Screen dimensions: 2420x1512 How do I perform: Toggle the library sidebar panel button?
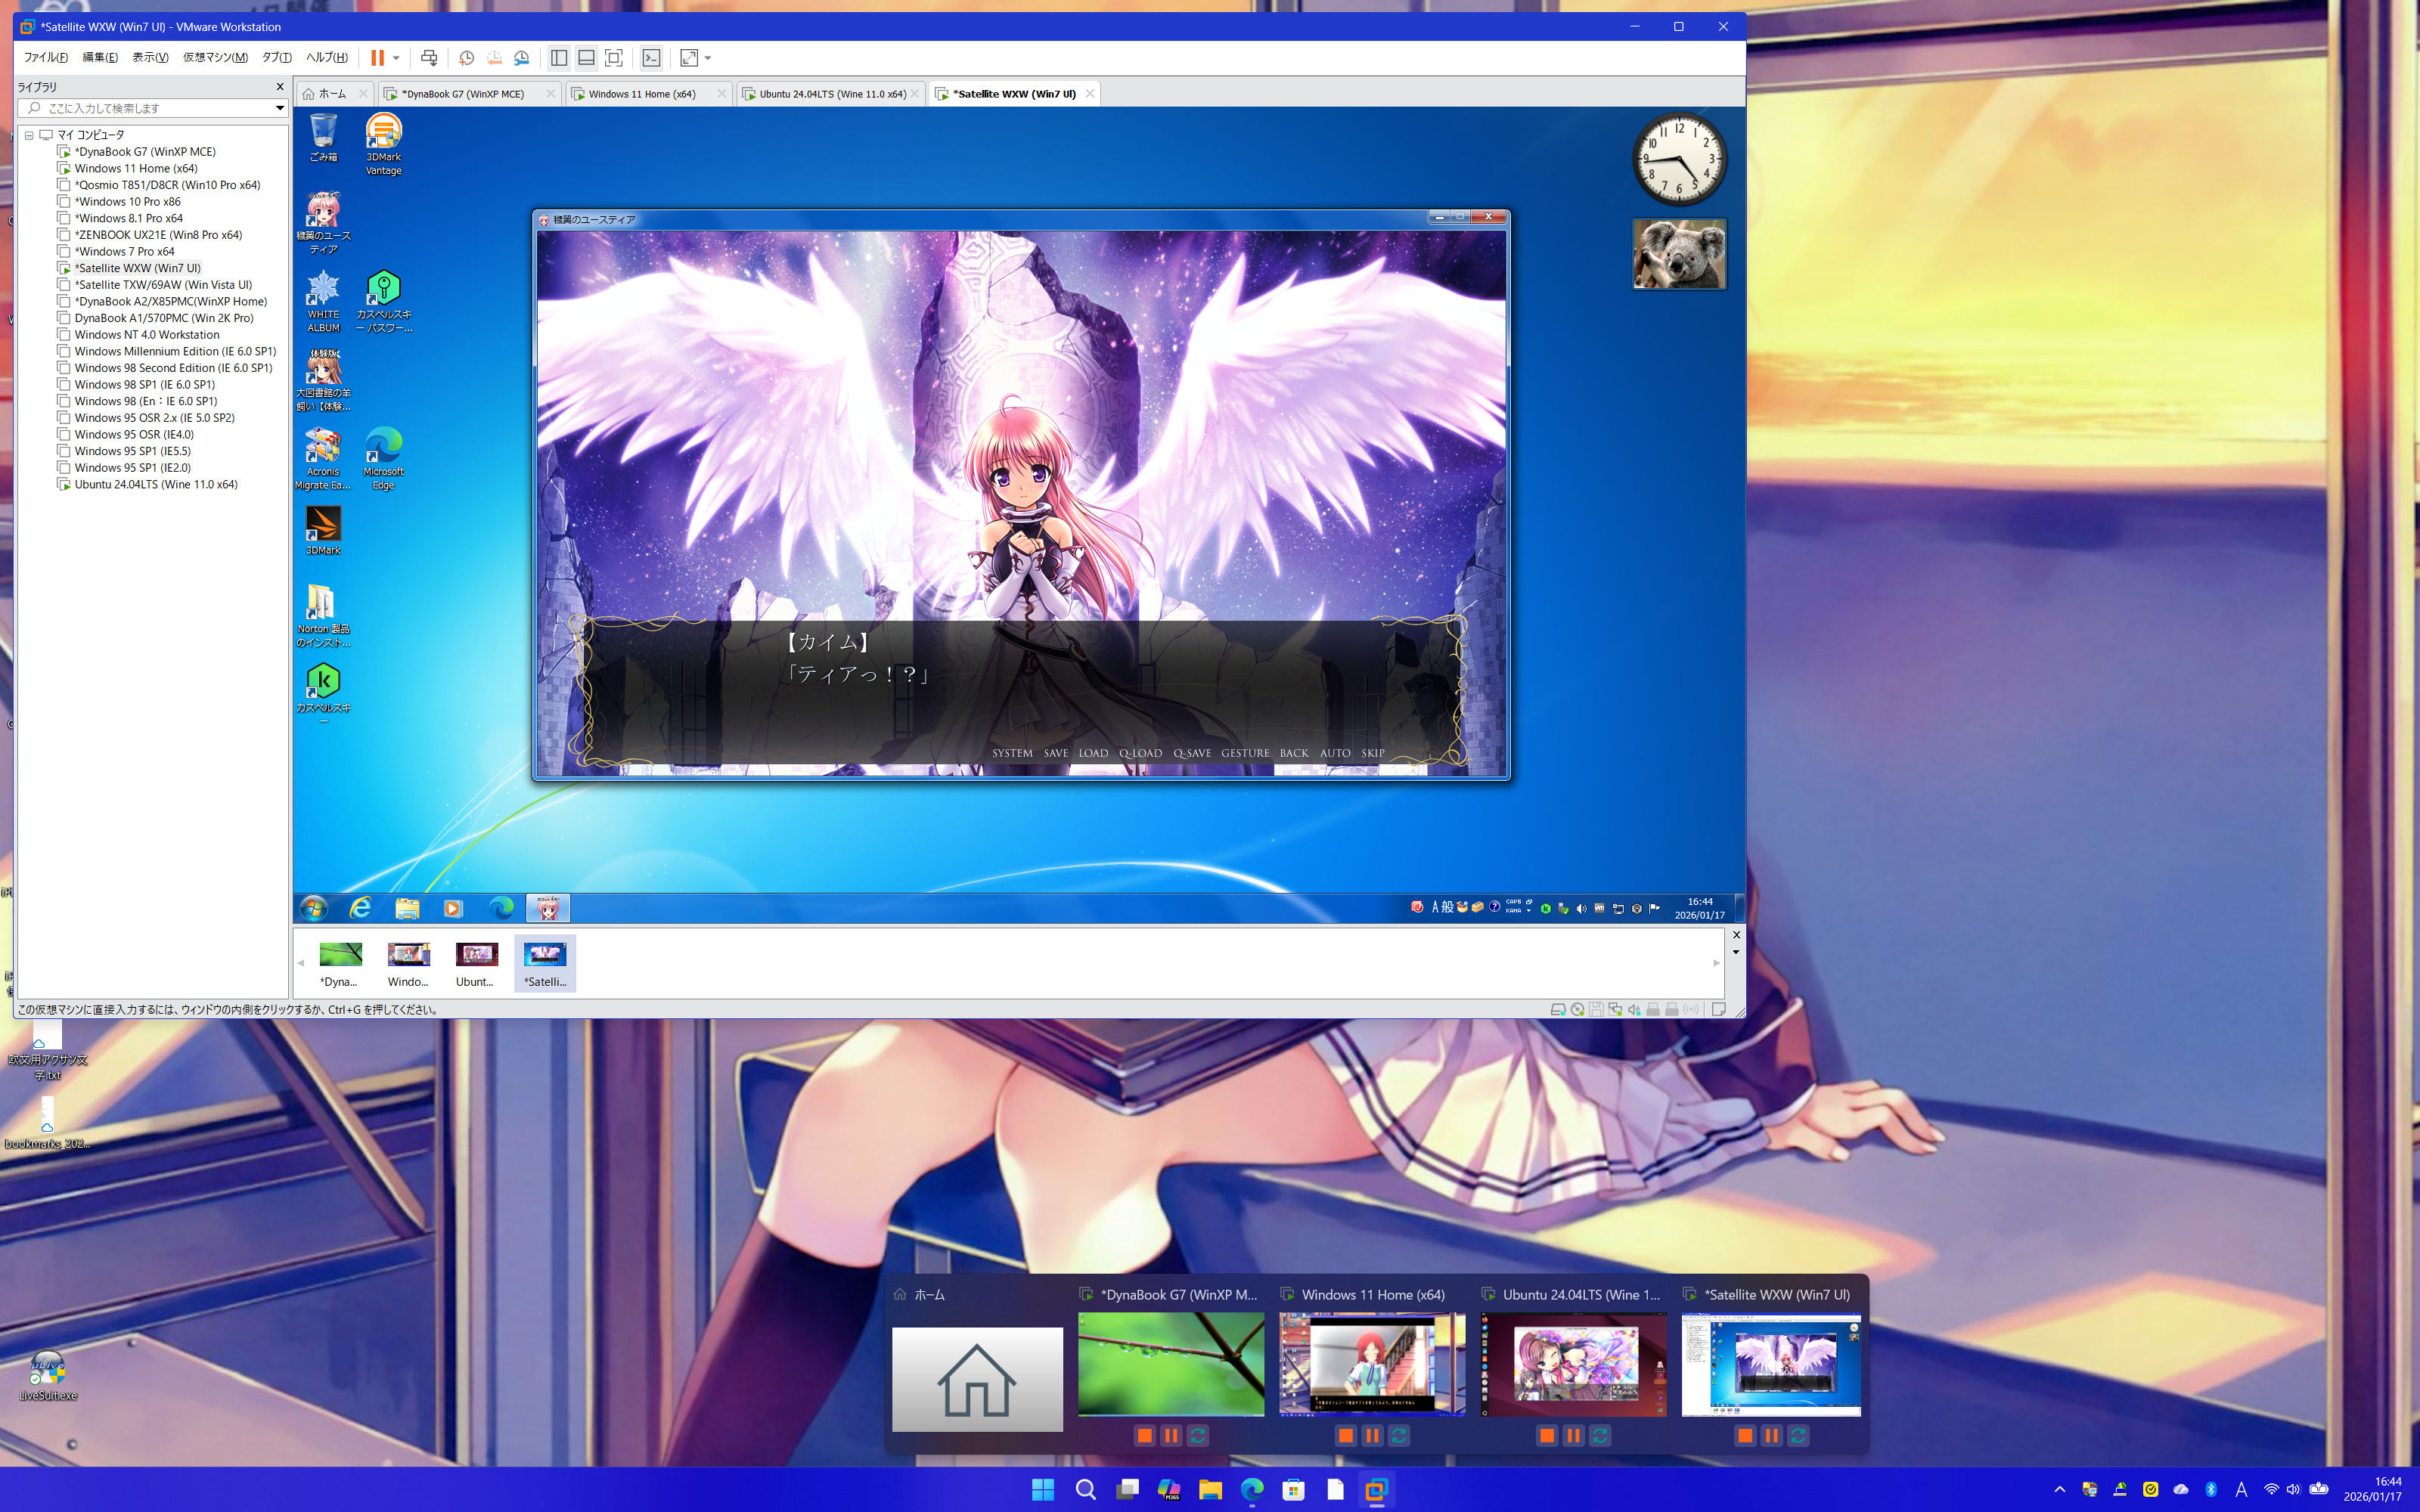pyautogui.click(x=559, y=58)
